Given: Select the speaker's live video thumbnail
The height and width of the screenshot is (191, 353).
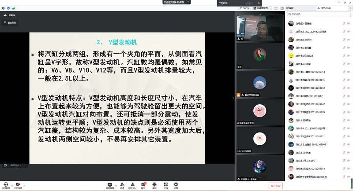Looking at the screenshot, I should click(x=260, y=28).
